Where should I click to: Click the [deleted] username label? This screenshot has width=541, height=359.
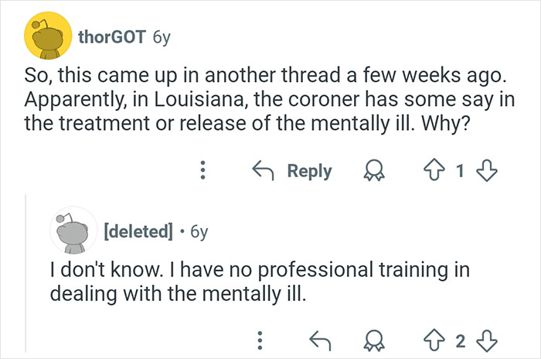click(x=137, y=231)
